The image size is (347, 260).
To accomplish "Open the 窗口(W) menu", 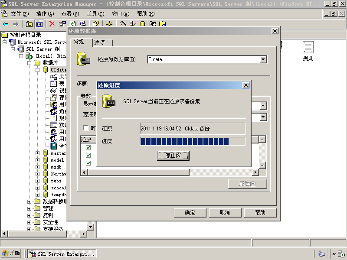I will coord(121,14).
